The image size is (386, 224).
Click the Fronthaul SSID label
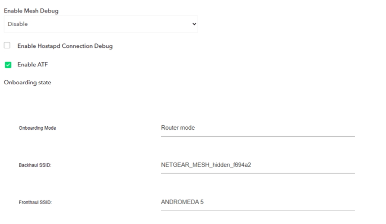(x=35, y=203)
